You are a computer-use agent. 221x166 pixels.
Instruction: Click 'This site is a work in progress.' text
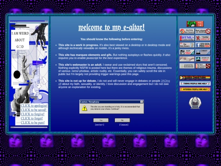point(79,45)
